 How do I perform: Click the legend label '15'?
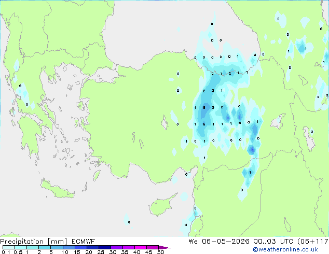point(77,252)
